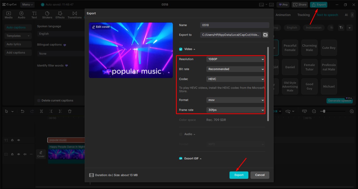Enable the Audio checkbox in Export dialog

(181, 134)
